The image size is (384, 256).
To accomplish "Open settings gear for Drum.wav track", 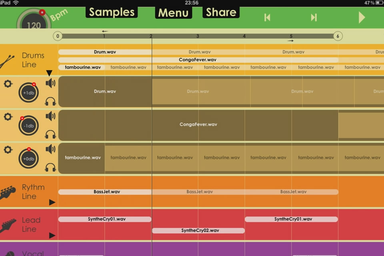I will pos(8,84).
